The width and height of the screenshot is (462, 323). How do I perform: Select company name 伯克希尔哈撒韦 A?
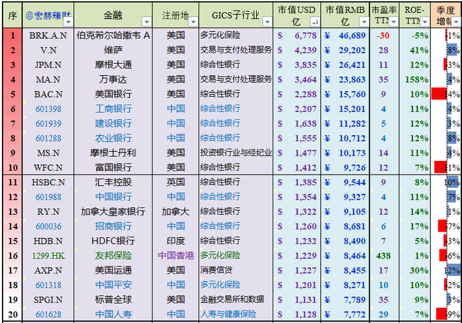point(113,36)
